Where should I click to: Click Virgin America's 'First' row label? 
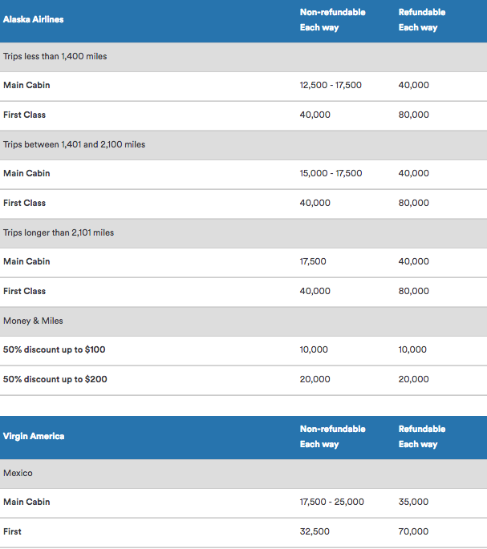13,531
